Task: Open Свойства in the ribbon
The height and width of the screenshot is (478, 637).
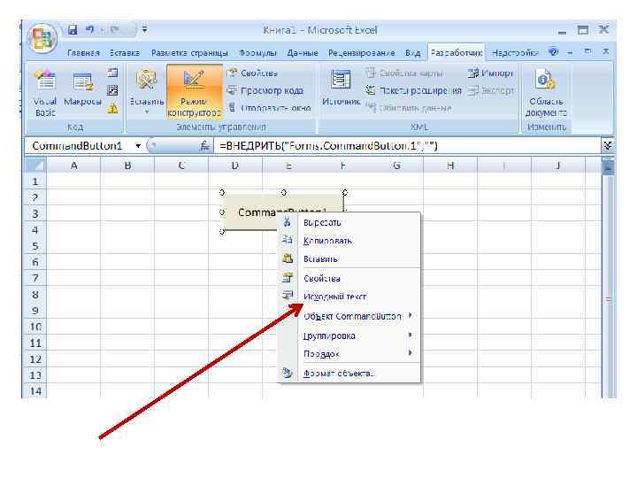Action: 252,73
